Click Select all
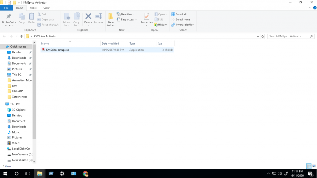 (179, 14)
